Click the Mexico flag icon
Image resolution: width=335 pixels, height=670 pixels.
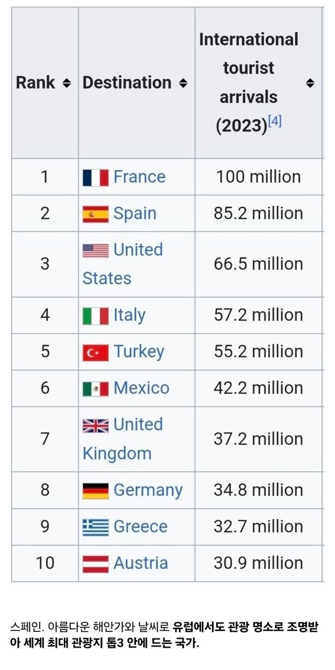(95, 388)
